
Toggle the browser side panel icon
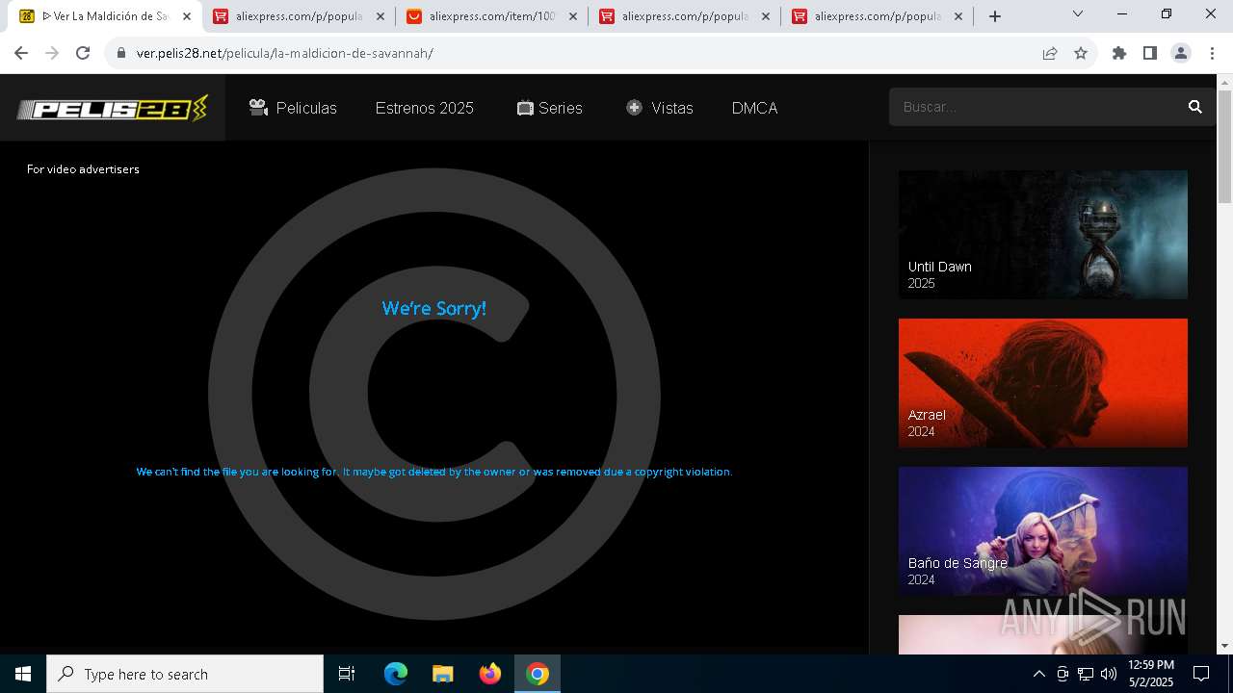(x=1150, y=53)
